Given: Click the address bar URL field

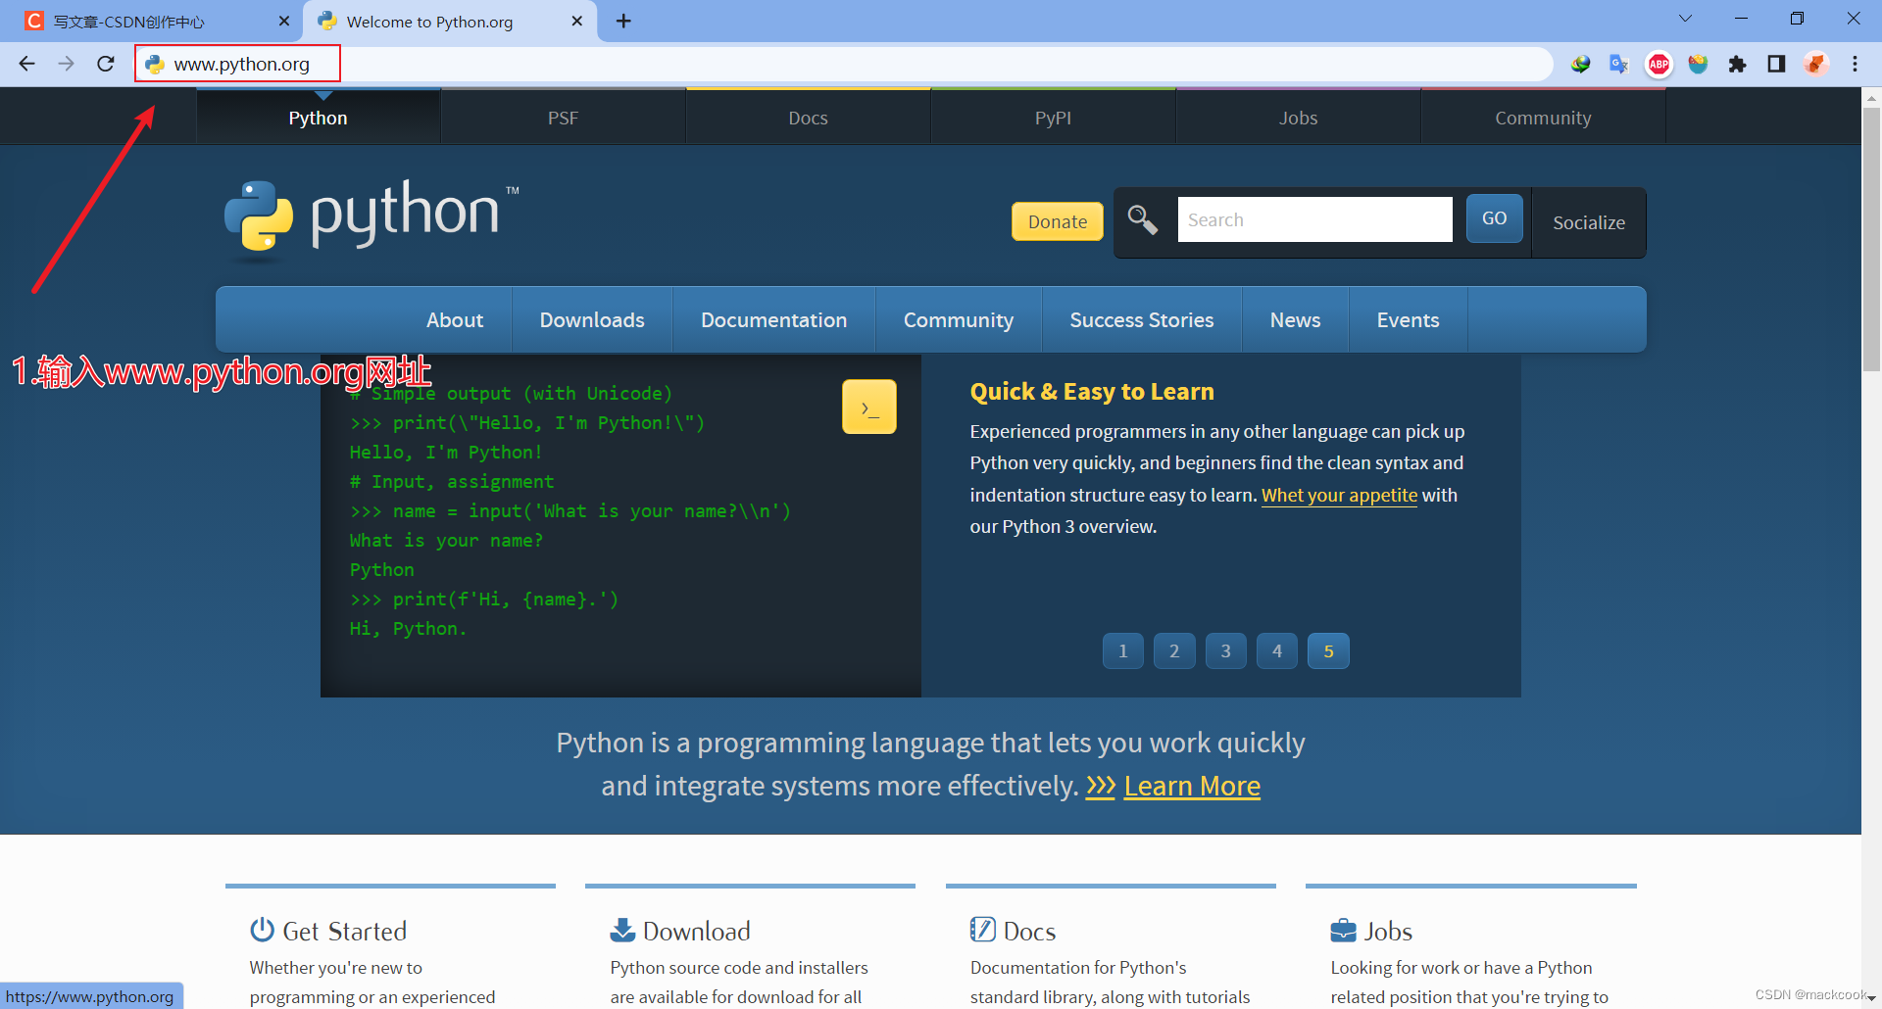Looking at the screenshot, I should [x=843, y=64].
